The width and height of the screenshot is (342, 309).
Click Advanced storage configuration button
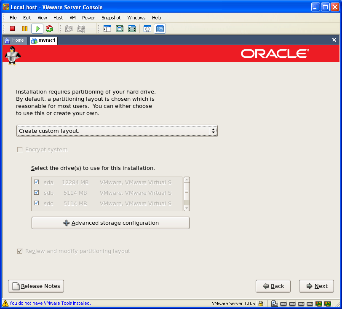point(110,223)
